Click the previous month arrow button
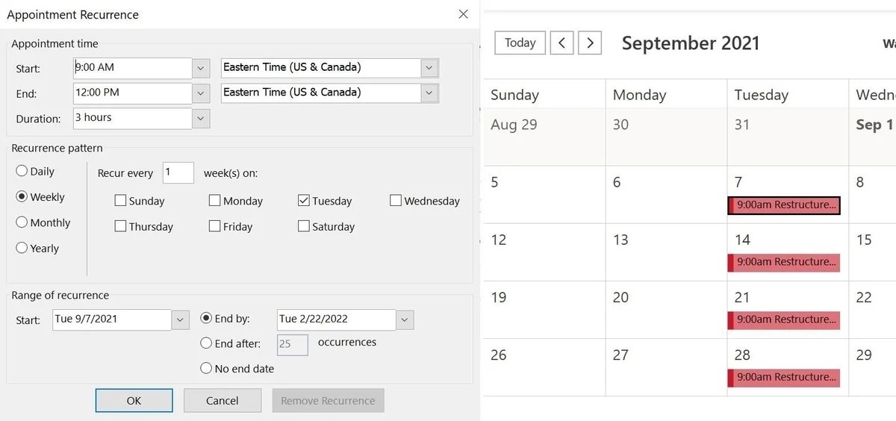Viewport: 896px width, 421px height. (x=561, y=43)
